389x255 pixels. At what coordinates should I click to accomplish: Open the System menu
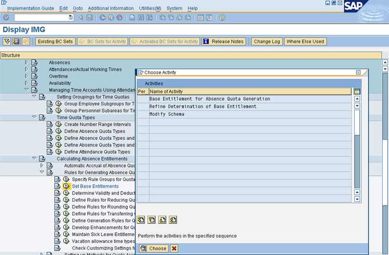tap(174, 8)
